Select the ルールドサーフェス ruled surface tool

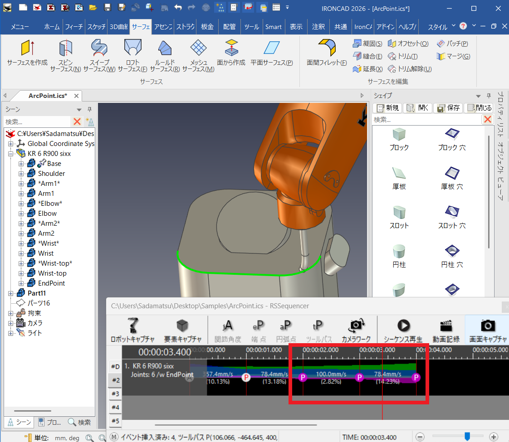click(165, 55)
